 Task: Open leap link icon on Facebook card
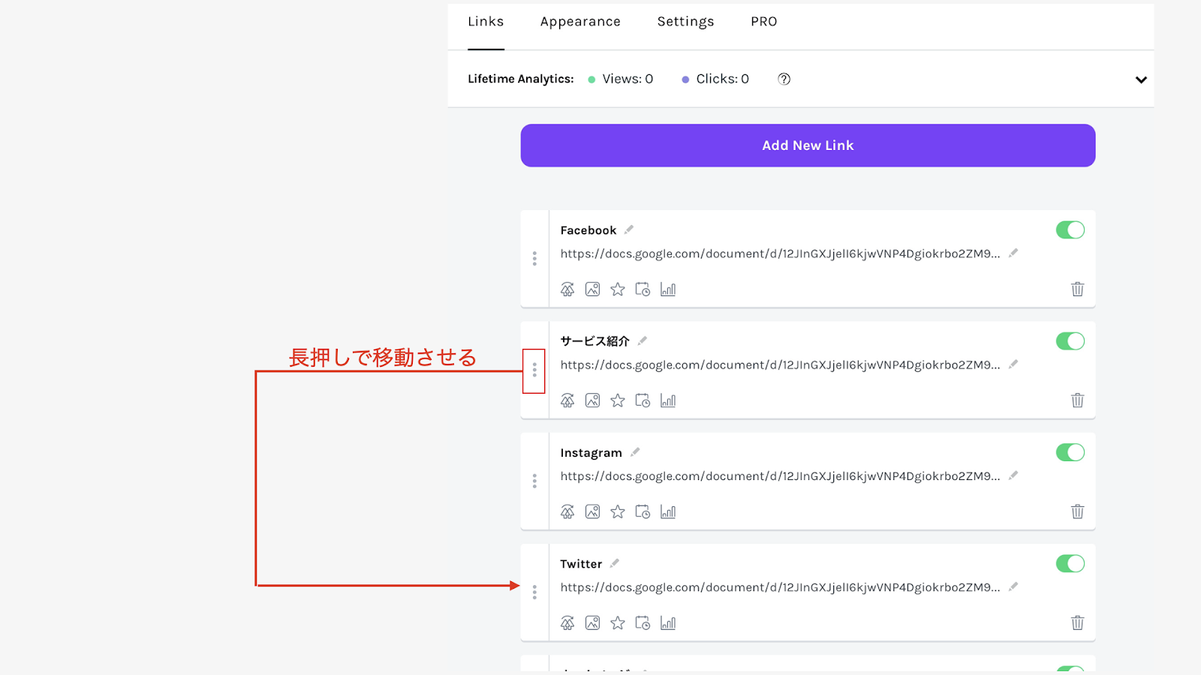click(x=567, y=289)
